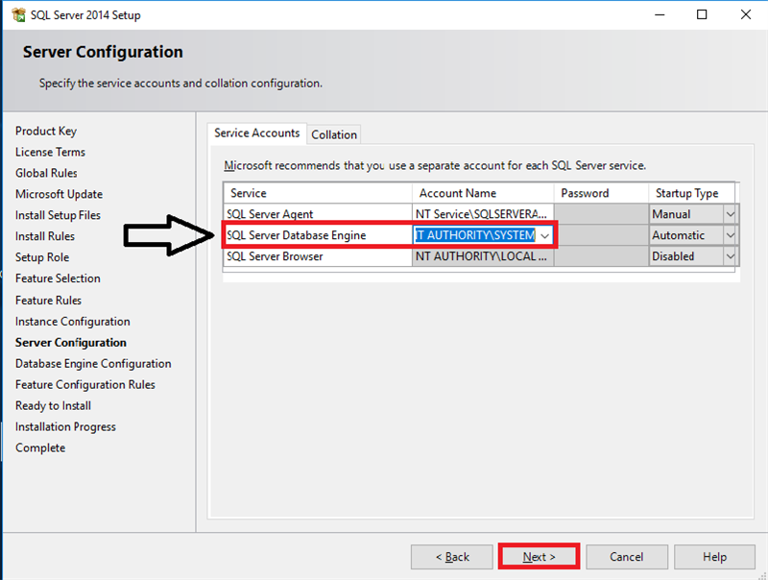Open the Collation tab

tap(334, 134)
